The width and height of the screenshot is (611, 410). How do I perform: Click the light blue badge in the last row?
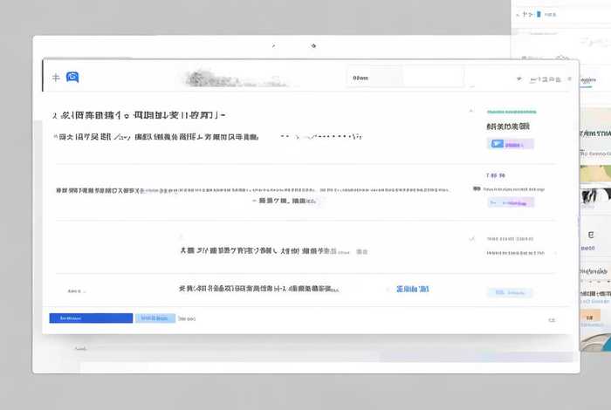pos(510,293)
